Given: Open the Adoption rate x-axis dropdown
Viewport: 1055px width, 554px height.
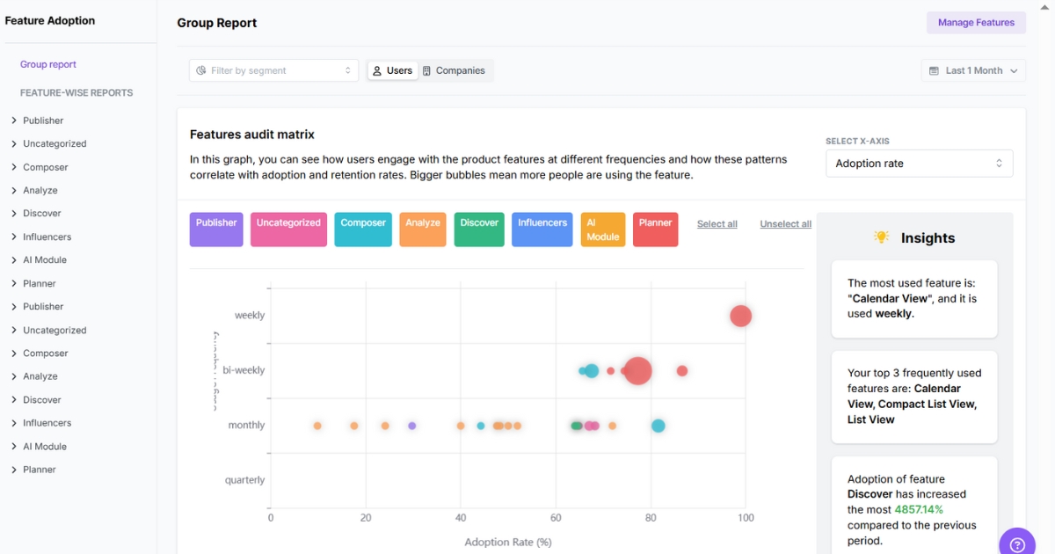Looking at the screenshot, I should click(919, 163).
